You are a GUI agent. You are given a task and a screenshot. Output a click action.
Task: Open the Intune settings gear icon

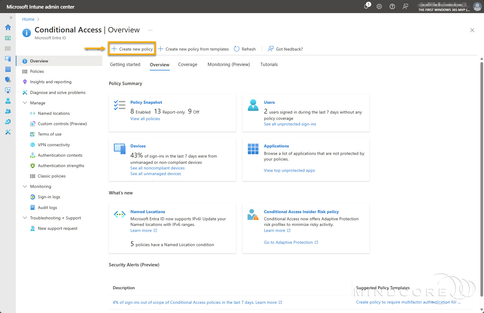(x=379, y=6)
